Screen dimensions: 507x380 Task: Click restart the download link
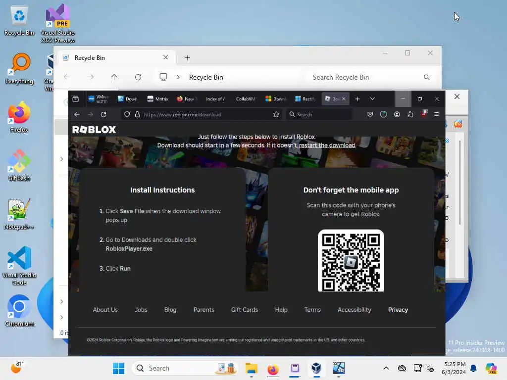327,145
